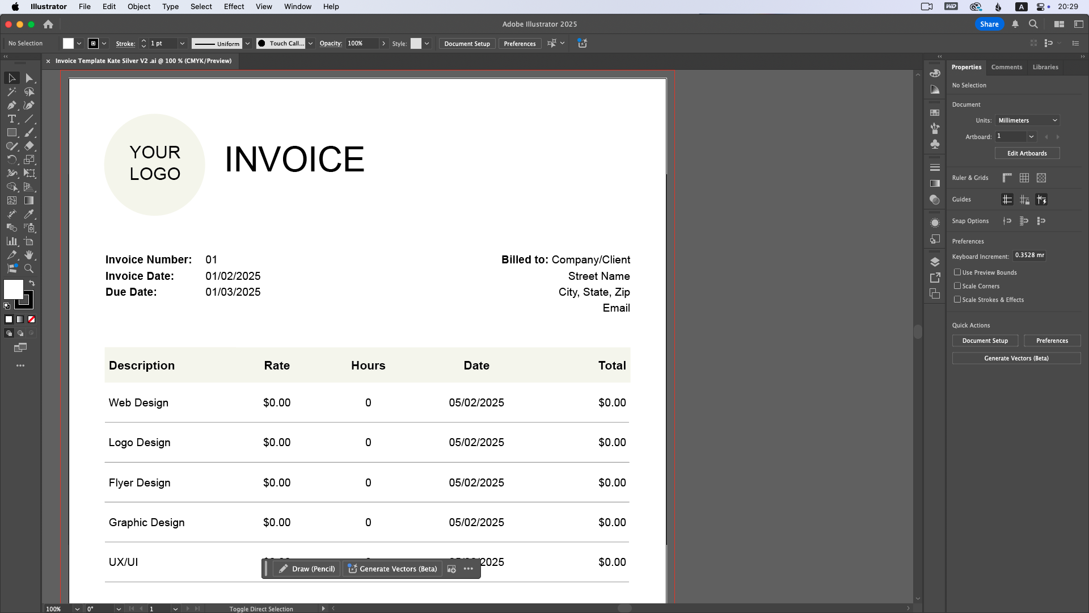Select the Type tool
This screenshot has height=613, width=1089.
point(11,119)
